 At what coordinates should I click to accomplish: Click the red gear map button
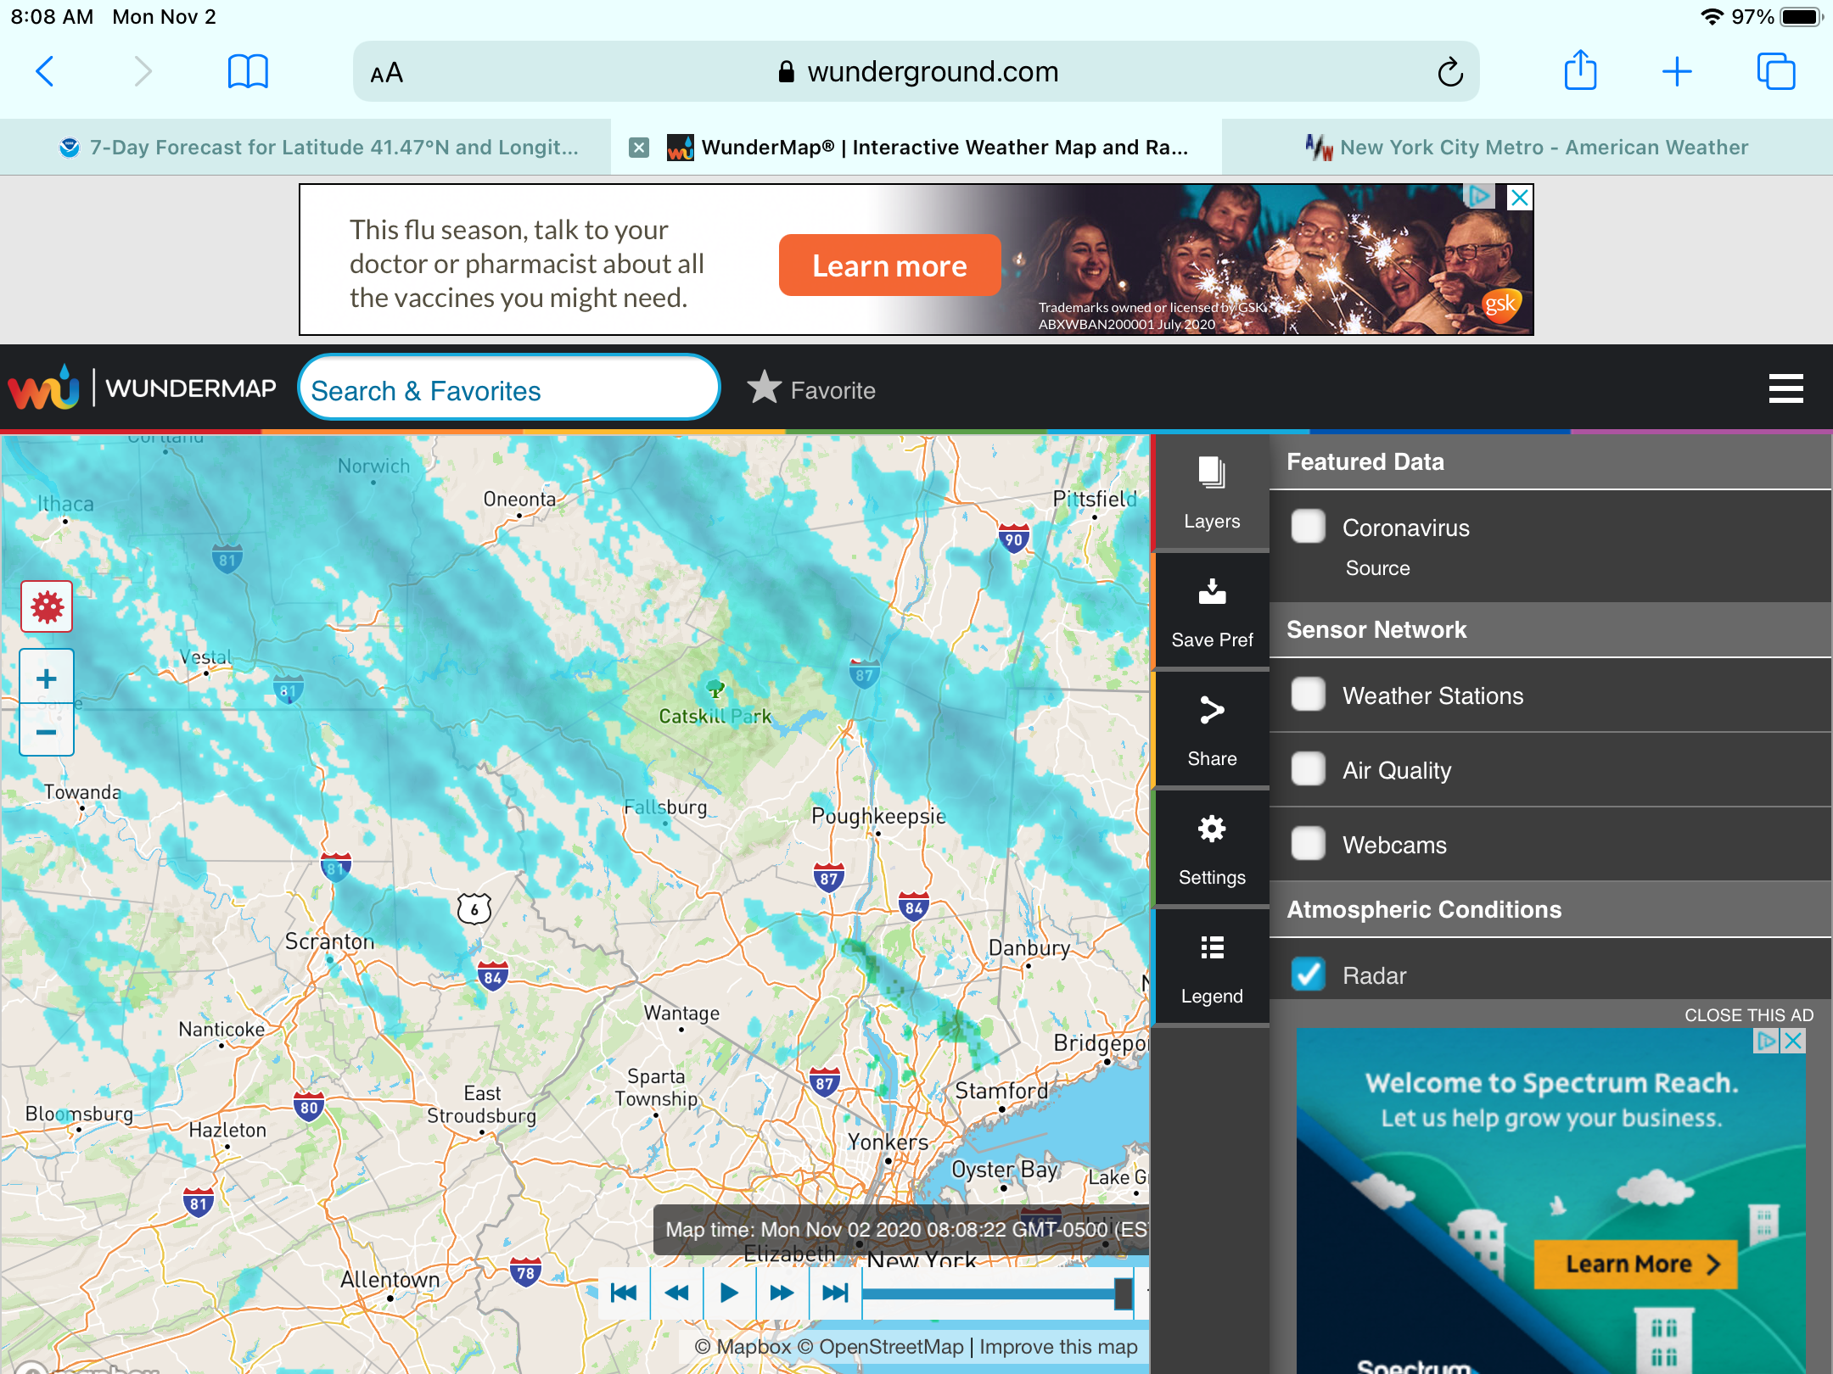tap(47, 606)
